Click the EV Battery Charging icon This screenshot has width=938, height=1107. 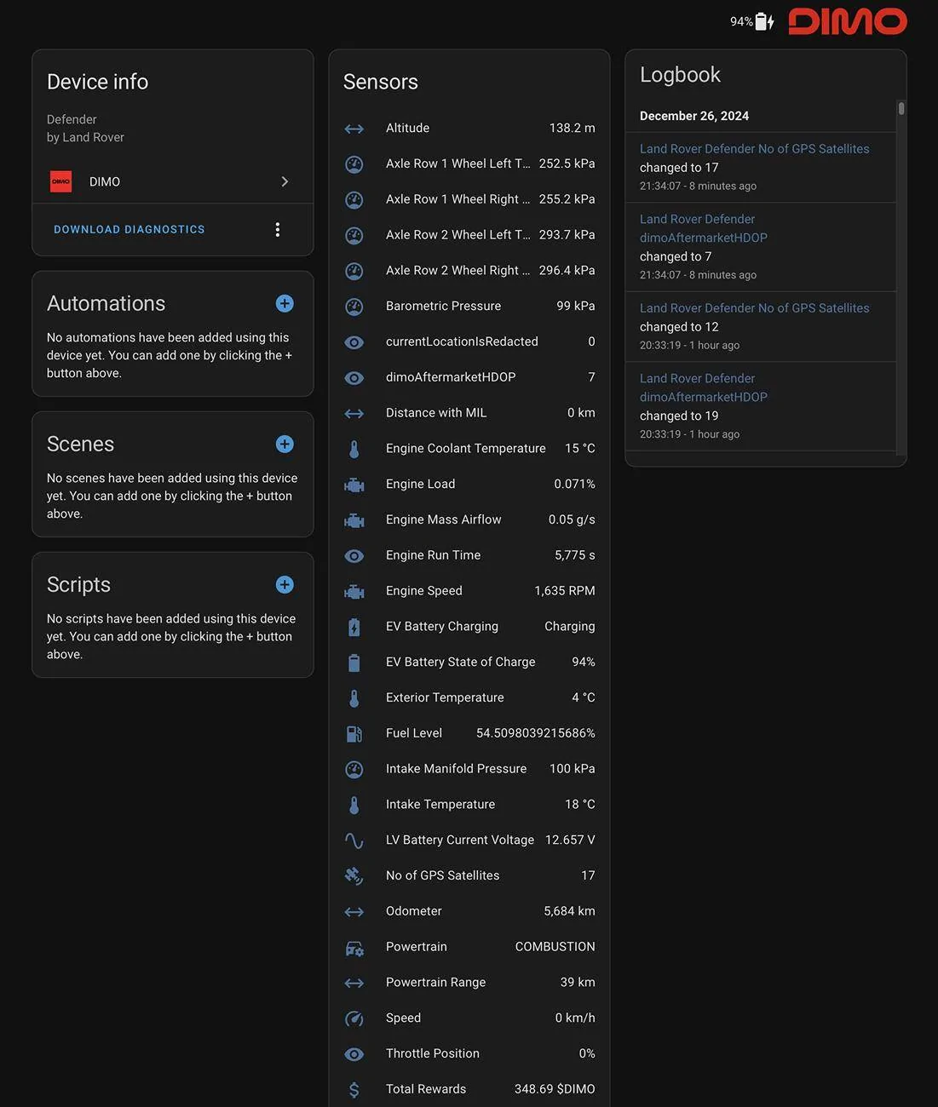[x=354, y=628]
